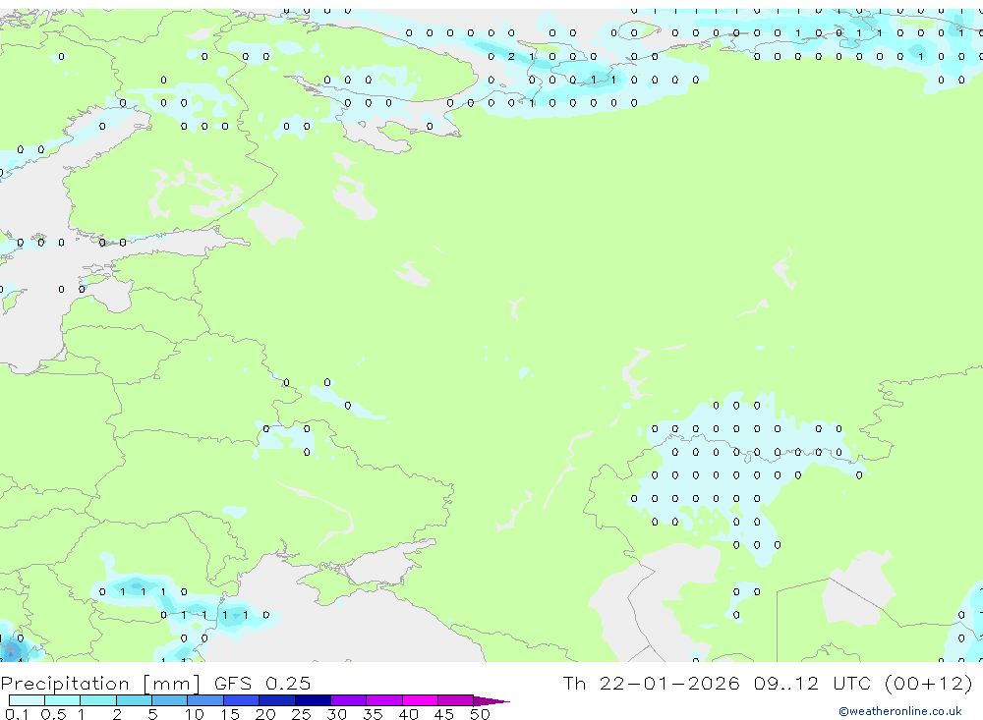Pick the 10–15 mm blue legend swatch
Image resolution: width=983 pixels, height=720 pixels.
tap(205, 700)
